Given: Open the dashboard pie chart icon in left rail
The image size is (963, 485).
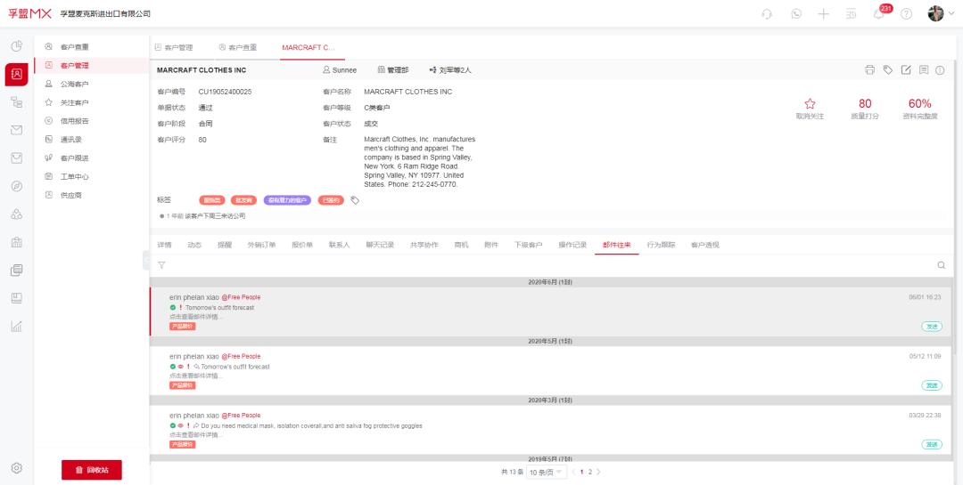Looking at the screenshot, I should coord(17,46).
